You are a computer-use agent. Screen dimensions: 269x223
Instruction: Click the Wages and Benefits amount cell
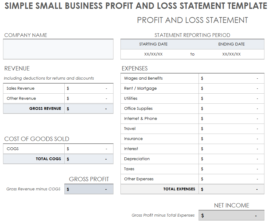click(231, 78)
